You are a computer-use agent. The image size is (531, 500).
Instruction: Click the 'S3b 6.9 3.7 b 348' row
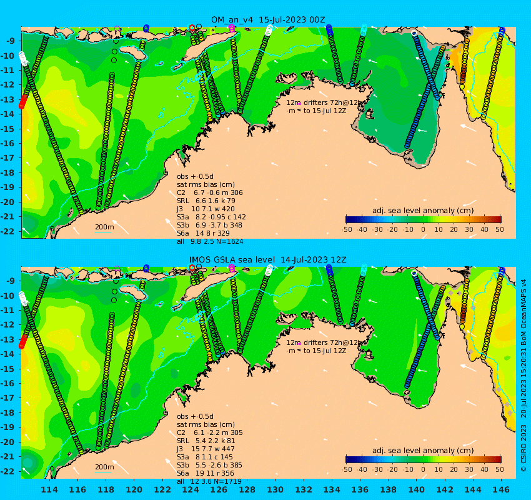pos(209,225)
